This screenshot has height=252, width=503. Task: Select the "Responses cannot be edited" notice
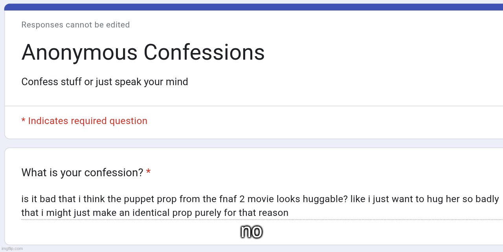(75, 25)
